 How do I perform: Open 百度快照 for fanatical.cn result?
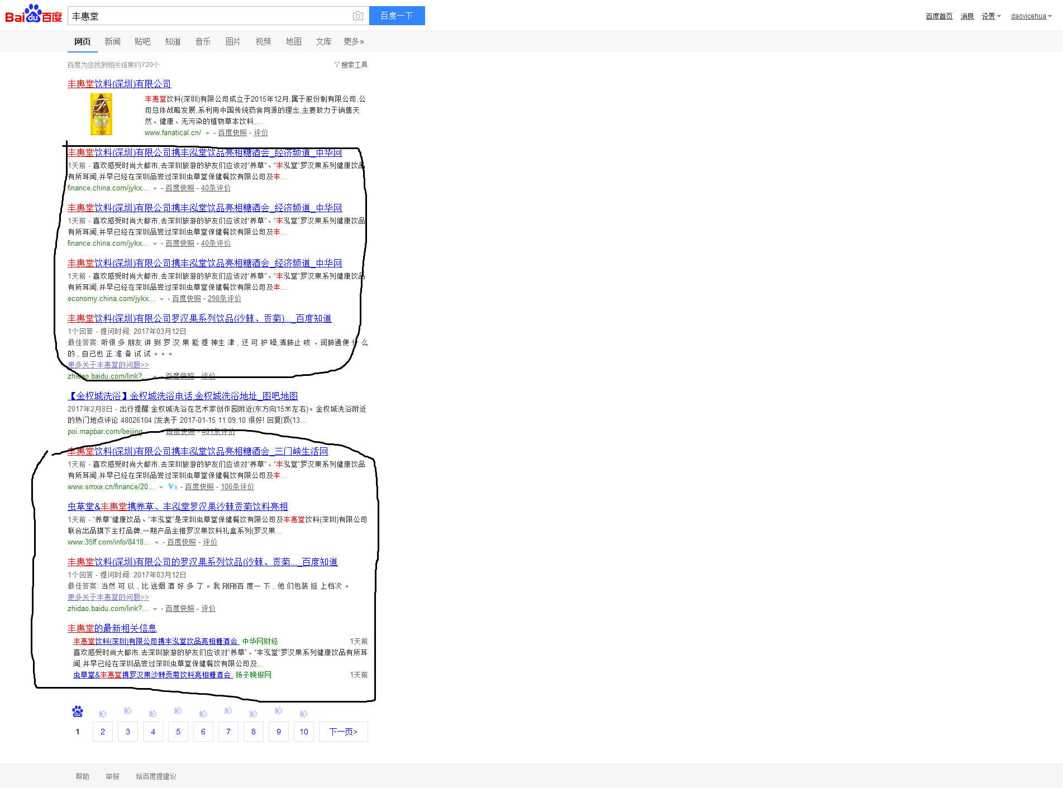[x=232, y=132]
